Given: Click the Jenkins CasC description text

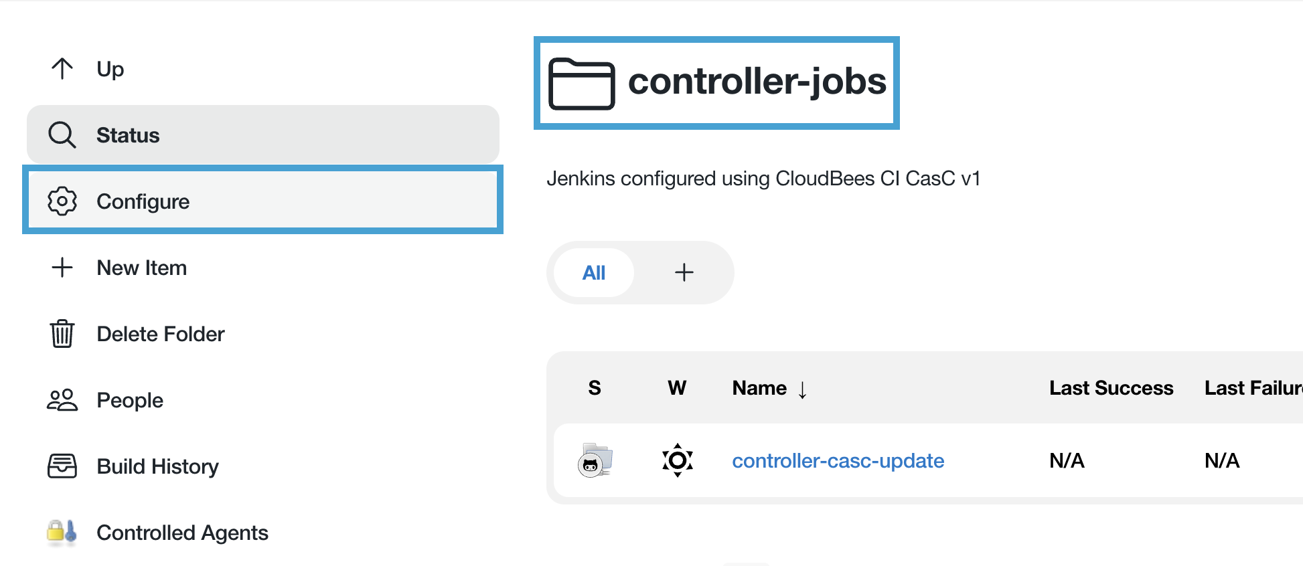Looking at the screenshot, I should [763, 179].
